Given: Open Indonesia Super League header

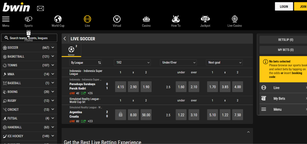Looking at the screenshot, I should [x=86, y=72].
